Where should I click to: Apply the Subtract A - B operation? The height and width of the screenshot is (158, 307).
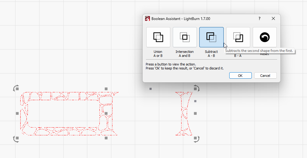pyautogui.click(x=211, y=37)
